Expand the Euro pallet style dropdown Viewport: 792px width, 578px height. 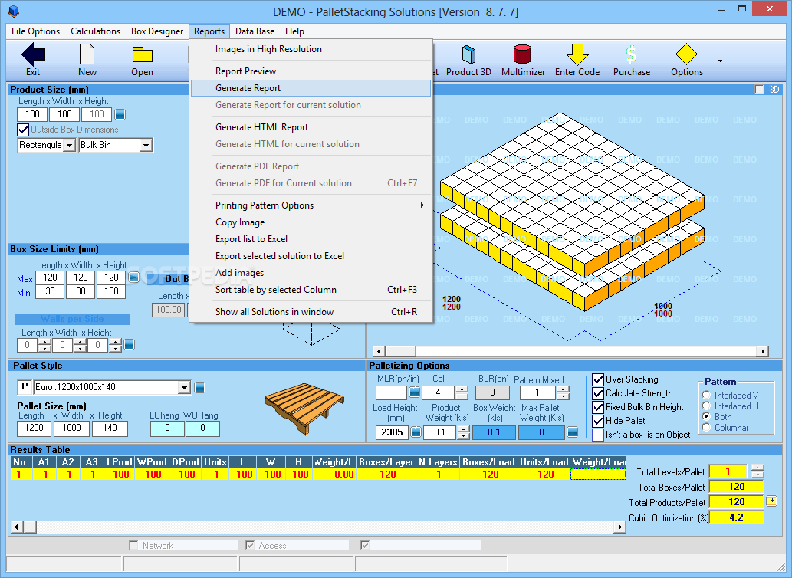point(184,388)
